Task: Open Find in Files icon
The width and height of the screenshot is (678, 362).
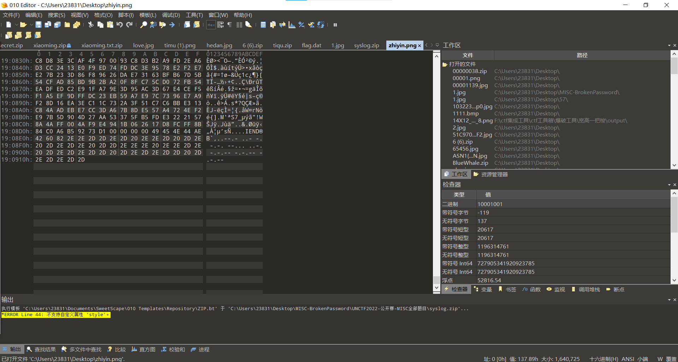Action: click(x=162, y=25)
